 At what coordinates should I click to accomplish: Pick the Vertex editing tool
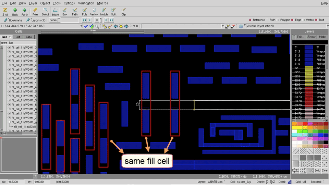(x=94, y=12)
